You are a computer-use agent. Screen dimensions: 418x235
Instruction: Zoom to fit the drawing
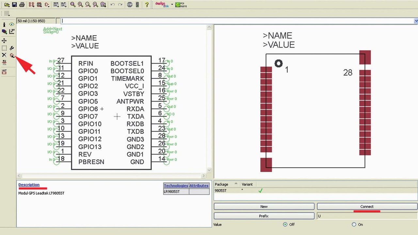(x=73, y=5)
